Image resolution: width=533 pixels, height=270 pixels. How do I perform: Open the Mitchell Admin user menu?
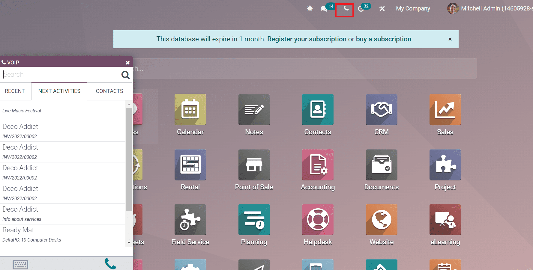coord(490,9)
